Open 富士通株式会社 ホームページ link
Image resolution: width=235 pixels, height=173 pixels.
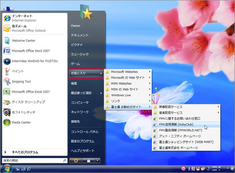click(x=186, y=148)
